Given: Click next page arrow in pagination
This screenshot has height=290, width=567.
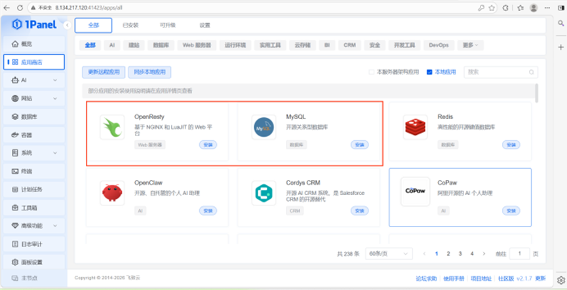Looking at the screenshot, I should [484, 253].
